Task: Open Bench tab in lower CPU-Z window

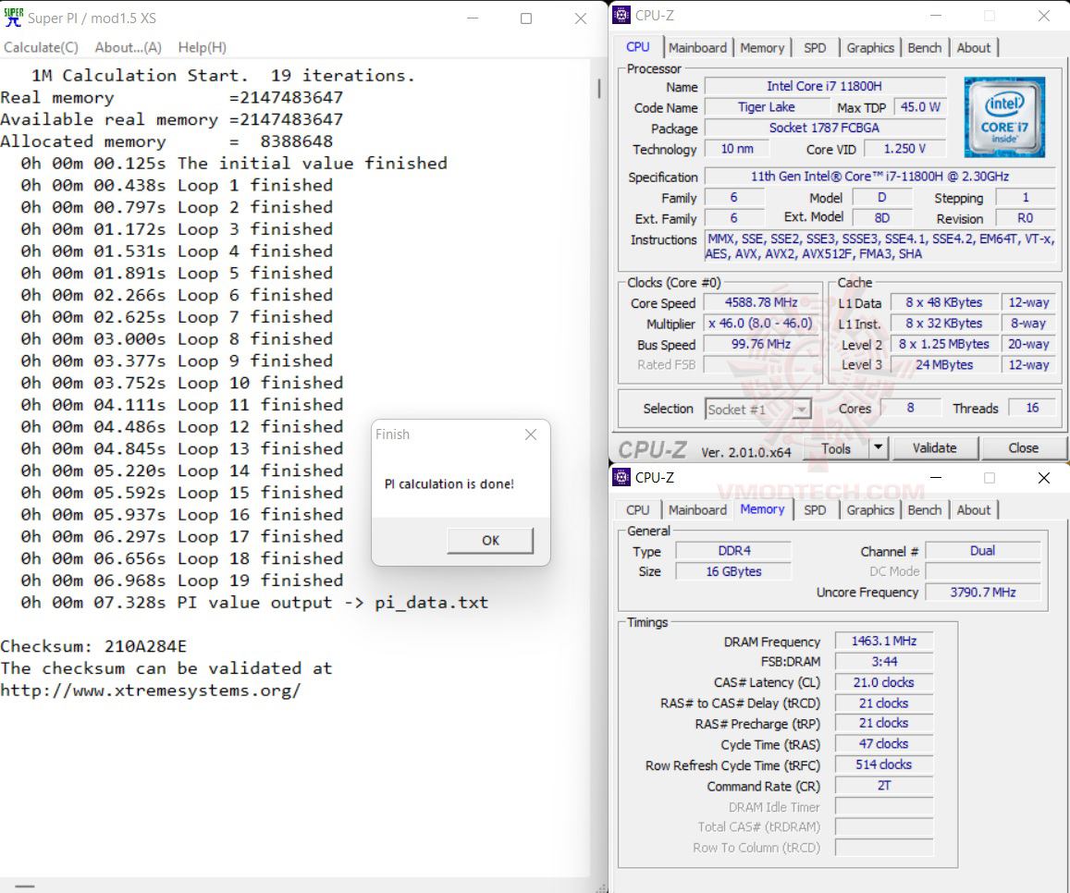Action: (x=925, y=509)
